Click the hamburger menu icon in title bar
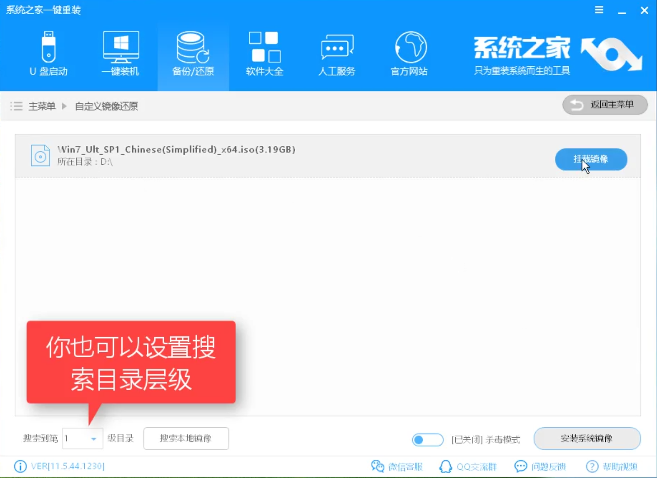This screenshot has height=478, width=657. (x=599, y=9)
